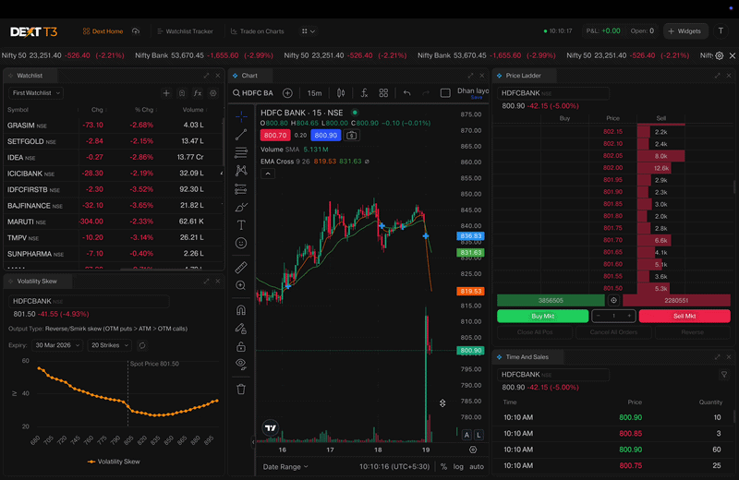The height and width of the screenshot is (480, 739).
Task: Toggle auto scale on chart
Action: click(477, 467)
